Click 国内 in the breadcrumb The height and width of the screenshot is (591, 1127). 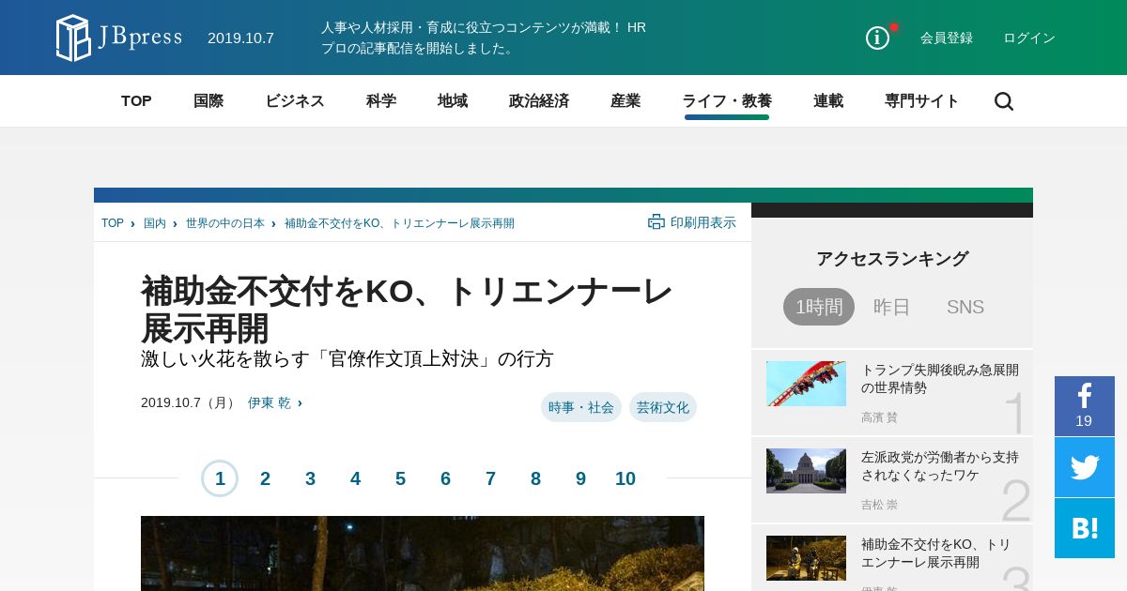pyautogui.click(x=155, y=223)
